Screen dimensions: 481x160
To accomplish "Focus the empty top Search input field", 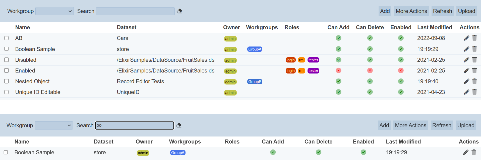I will click(x=135, y=11).
